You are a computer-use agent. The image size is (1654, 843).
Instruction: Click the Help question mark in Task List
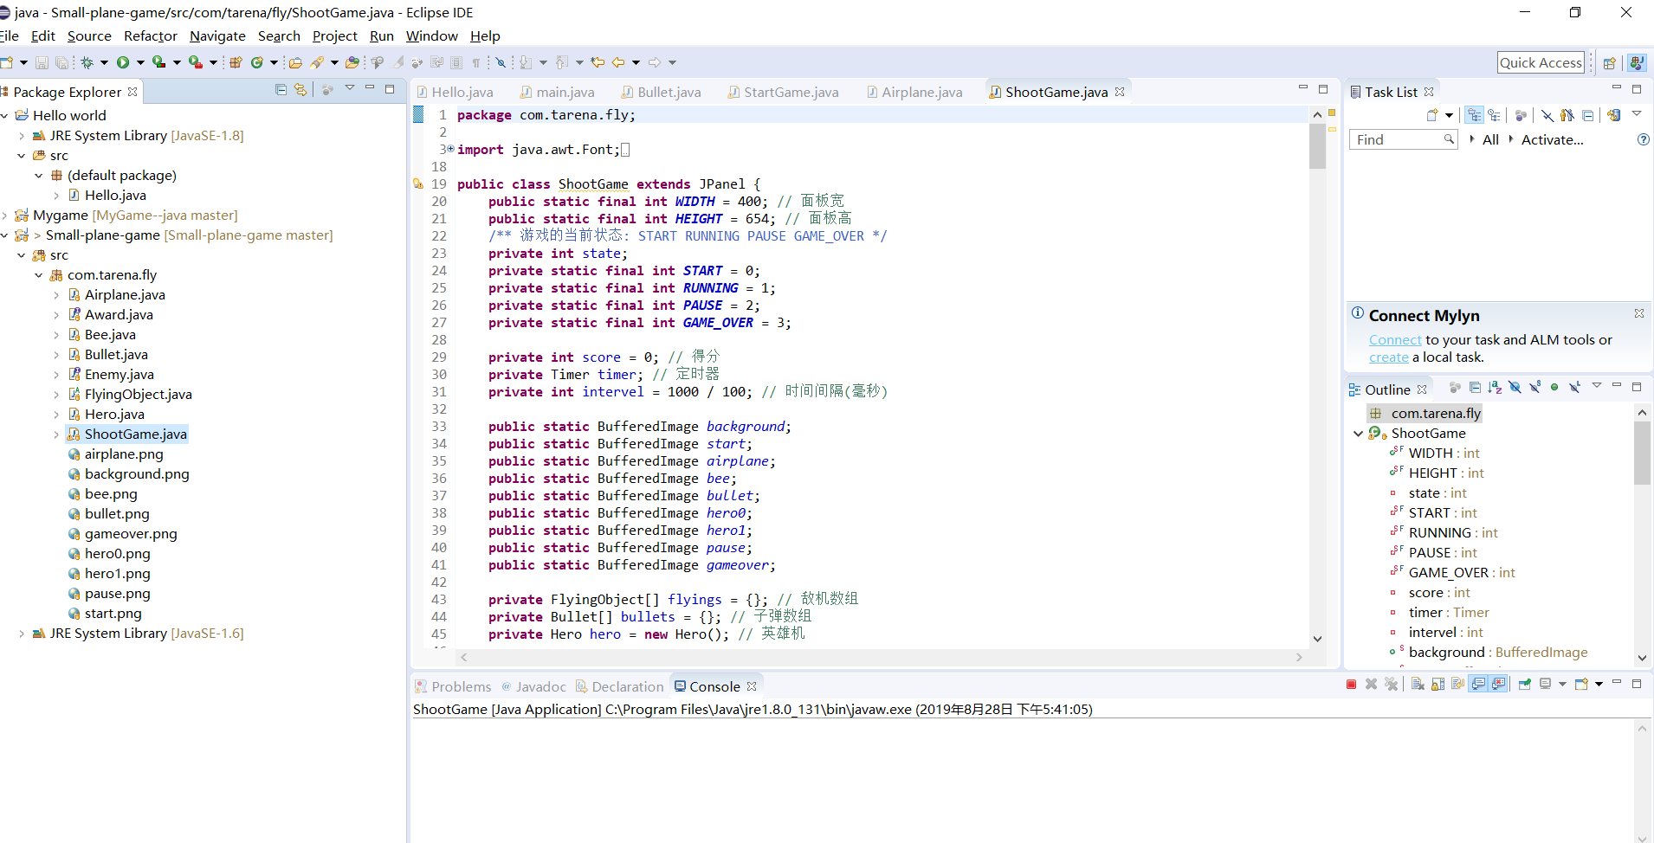pyautogui.click(x=1643, y=139)
